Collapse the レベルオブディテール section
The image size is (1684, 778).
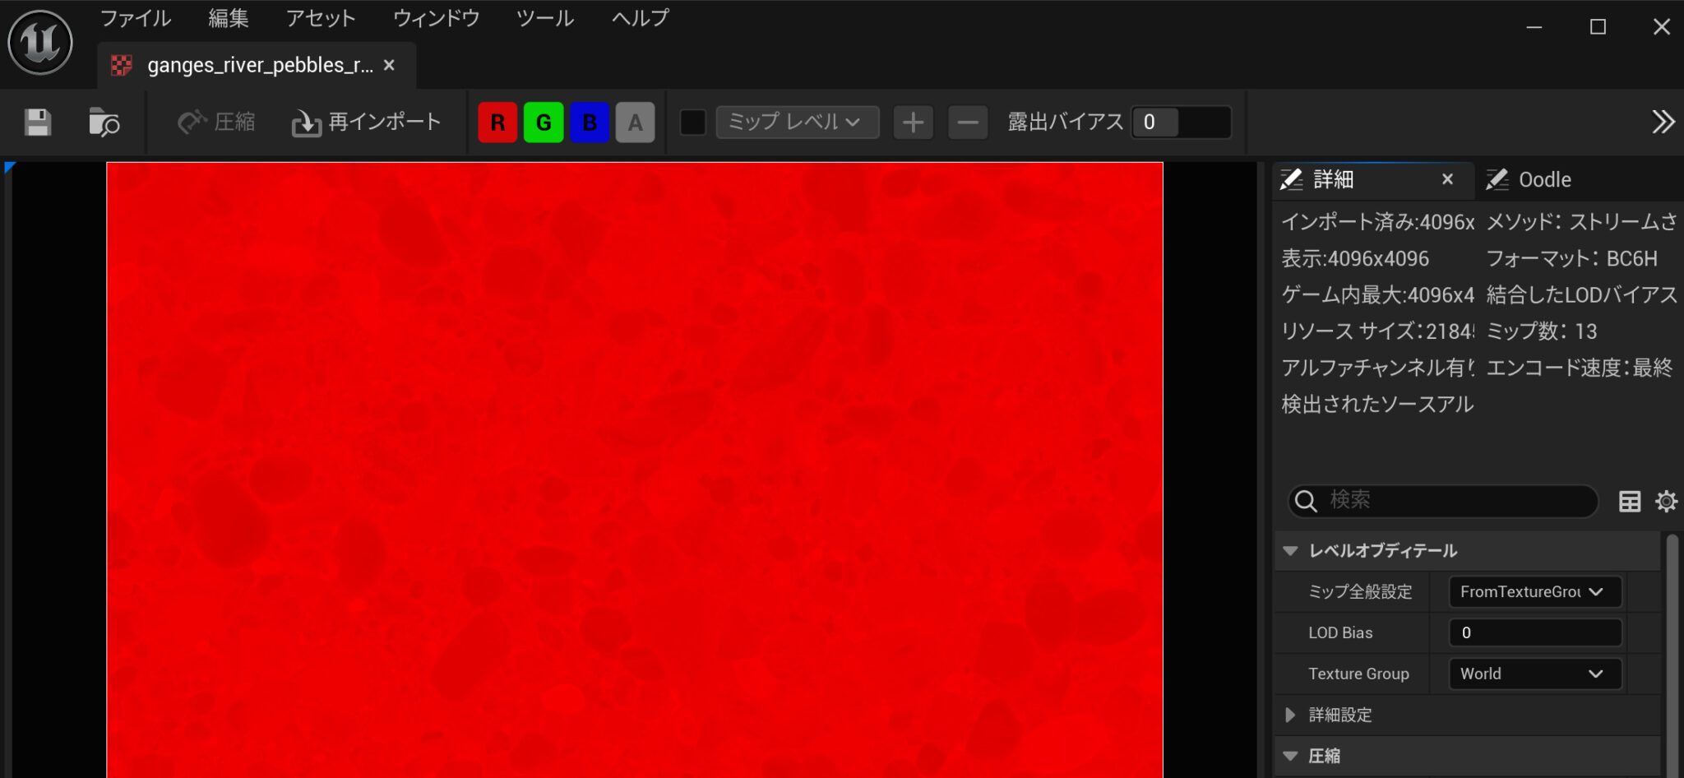[x=1289, y=550]
